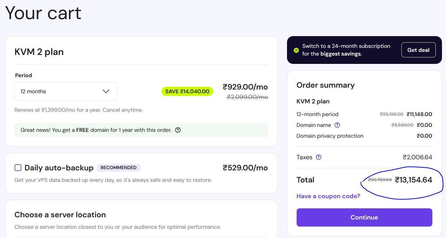
Task: Click the ₹529.00/mo backup price
Action: click(245, 168)
